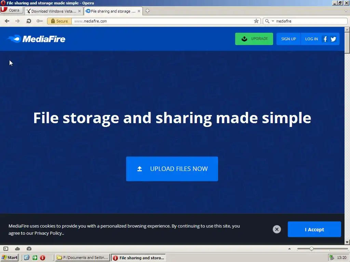Click UPLOAD FILES NOW button
Screen dimensions: 350x262
coord(172,169)
